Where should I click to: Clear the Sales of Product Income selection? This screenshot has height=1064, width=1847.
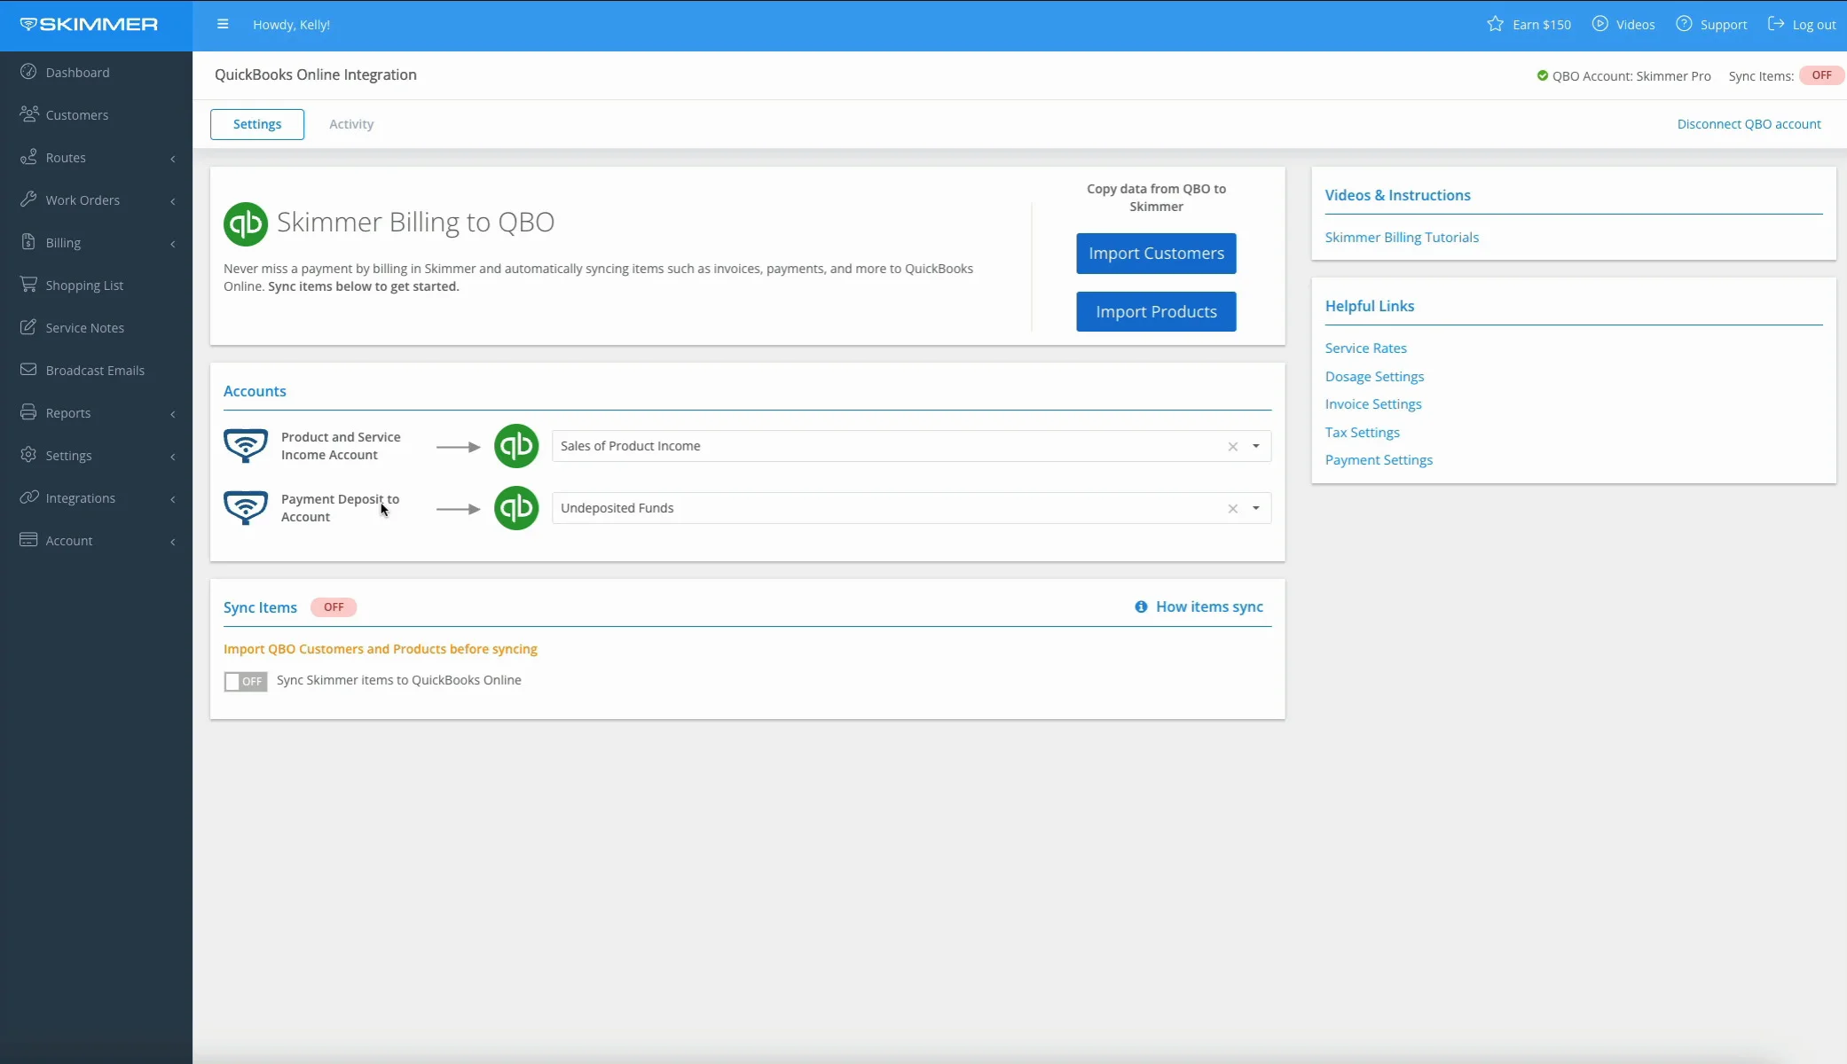pos(1232,447)
